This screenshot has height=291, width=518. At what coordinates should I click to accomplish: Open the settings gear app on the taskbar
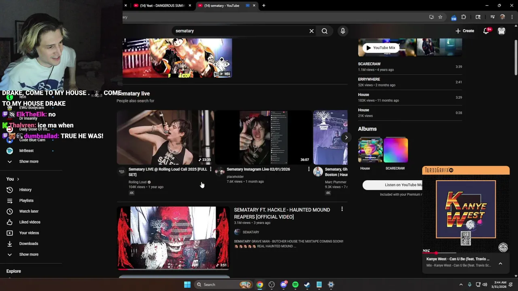pyautogui.click(x=331, y=285)
